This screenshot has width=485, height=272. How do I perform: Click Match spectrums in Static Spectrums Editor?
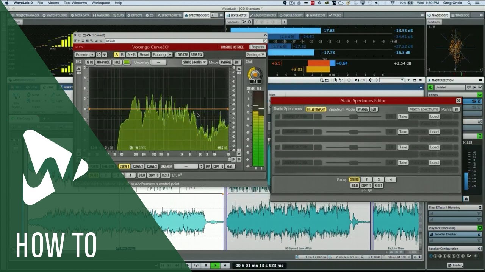424,109
